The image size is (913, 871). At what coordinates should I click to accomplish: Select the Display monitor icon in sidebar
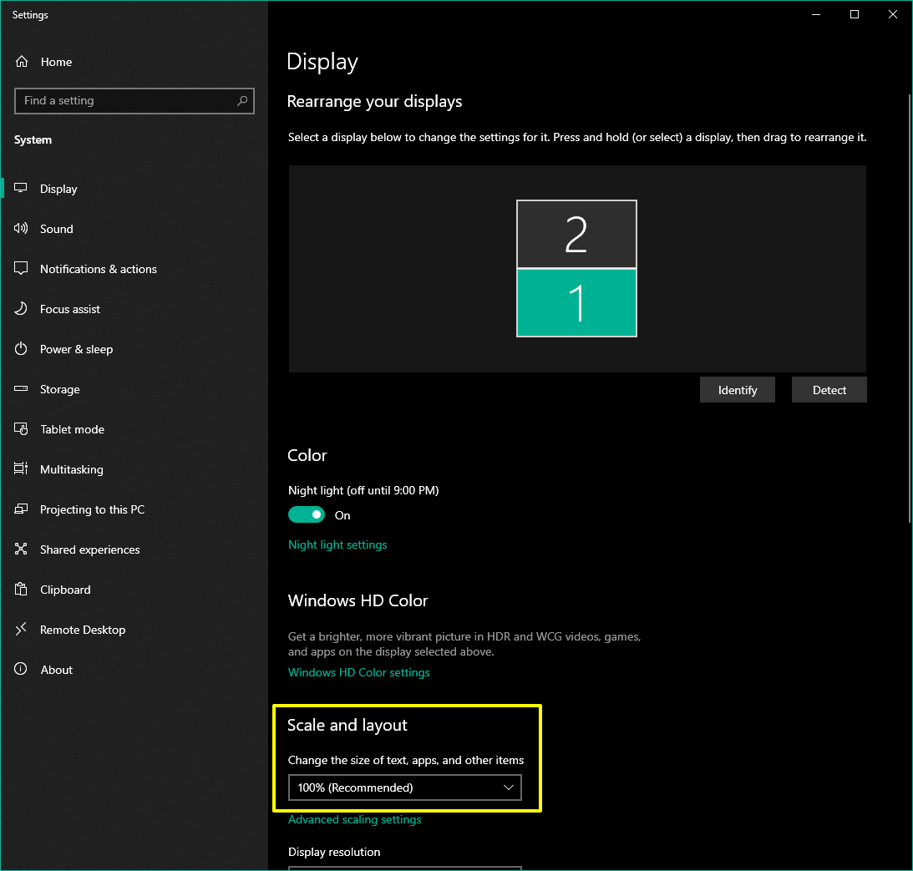pyautogui.click(x=20, y=188)
